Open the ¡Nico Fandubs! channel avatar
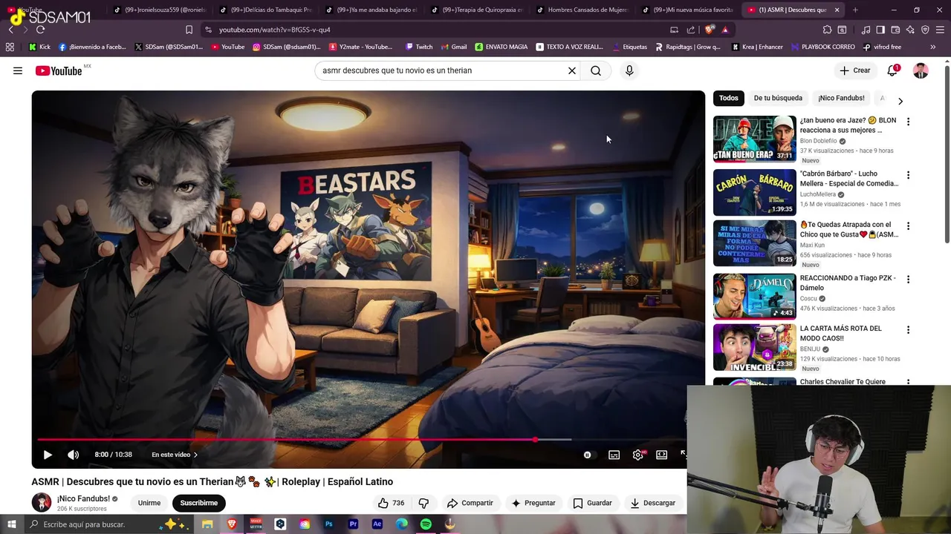The width and height of the screenshot is (951, 534). (x=42, y=502)
